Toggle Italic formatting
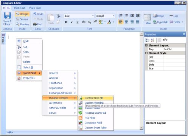 point(72,22)
